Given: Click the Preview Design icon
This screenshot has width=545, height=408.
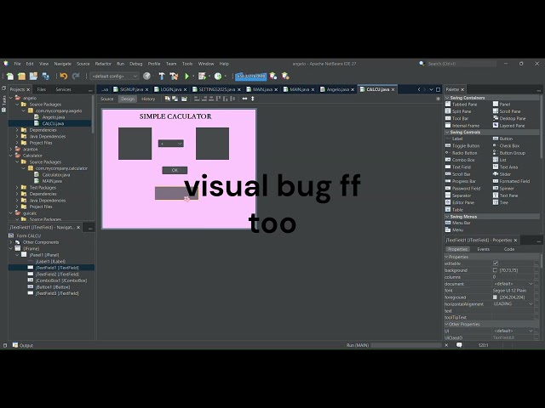Looking at the screenshot, I should pos(184,99).
